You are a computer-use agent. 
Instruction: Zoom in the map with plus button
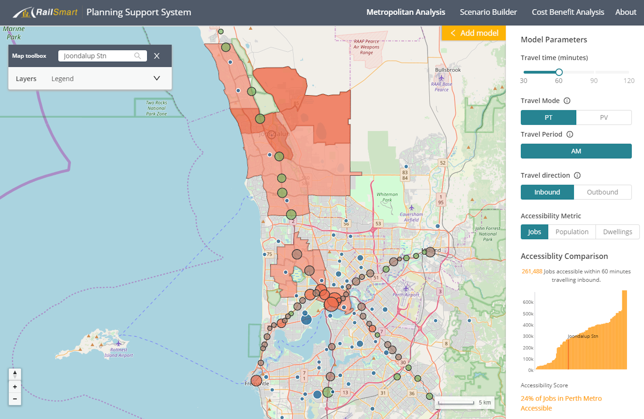[15, 387]
